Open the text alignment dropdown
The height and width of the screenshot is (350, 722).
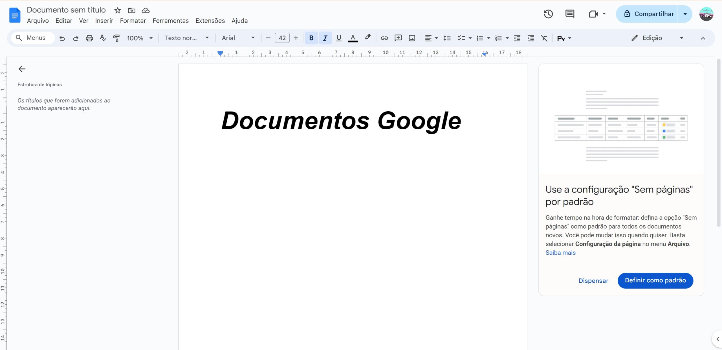[x=431, y=38]
